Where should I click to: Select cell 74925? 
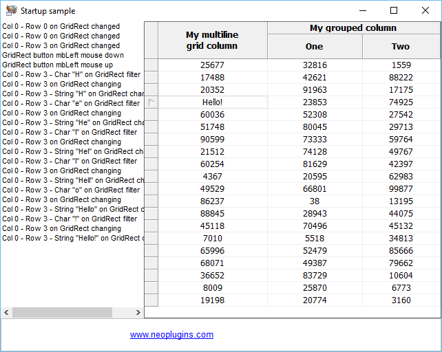(401, 102)
